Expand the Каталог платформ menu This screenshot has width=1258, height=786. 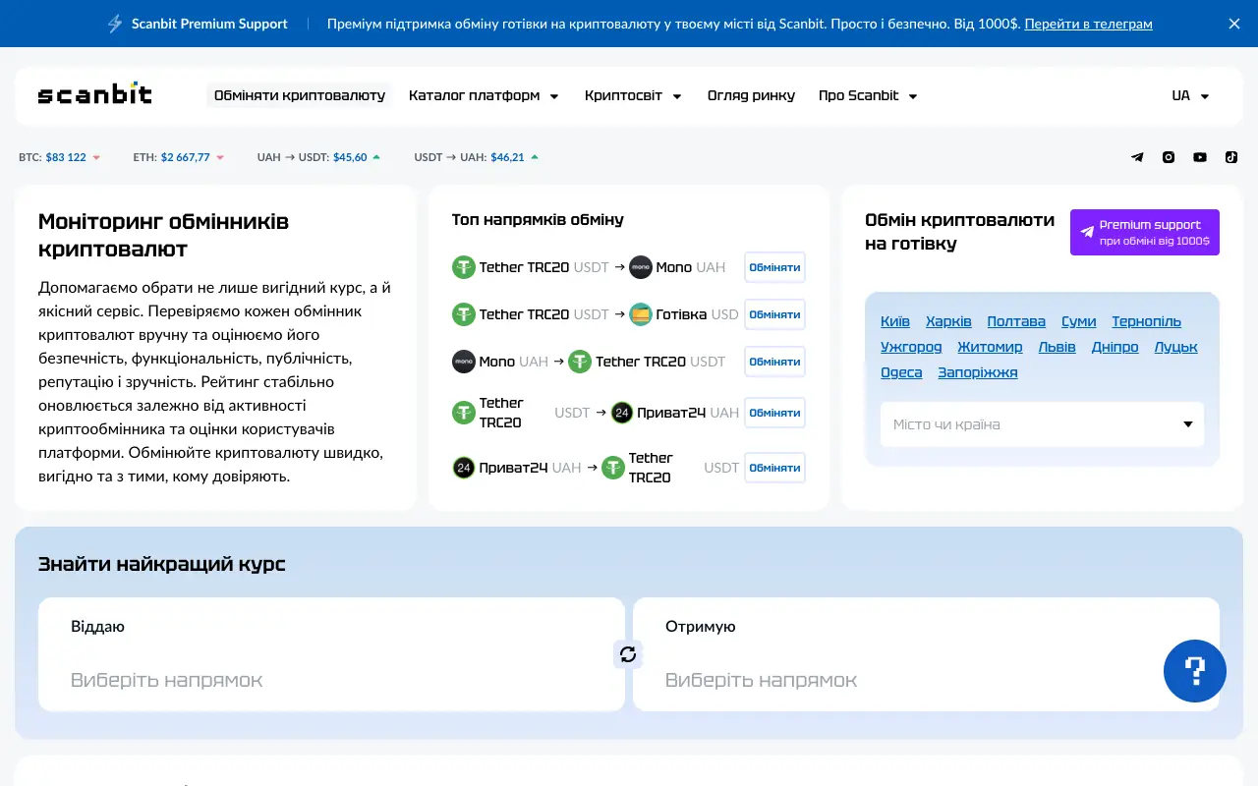(484, 95)
